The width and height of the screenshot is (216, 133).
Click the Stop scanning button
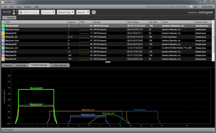194,7
